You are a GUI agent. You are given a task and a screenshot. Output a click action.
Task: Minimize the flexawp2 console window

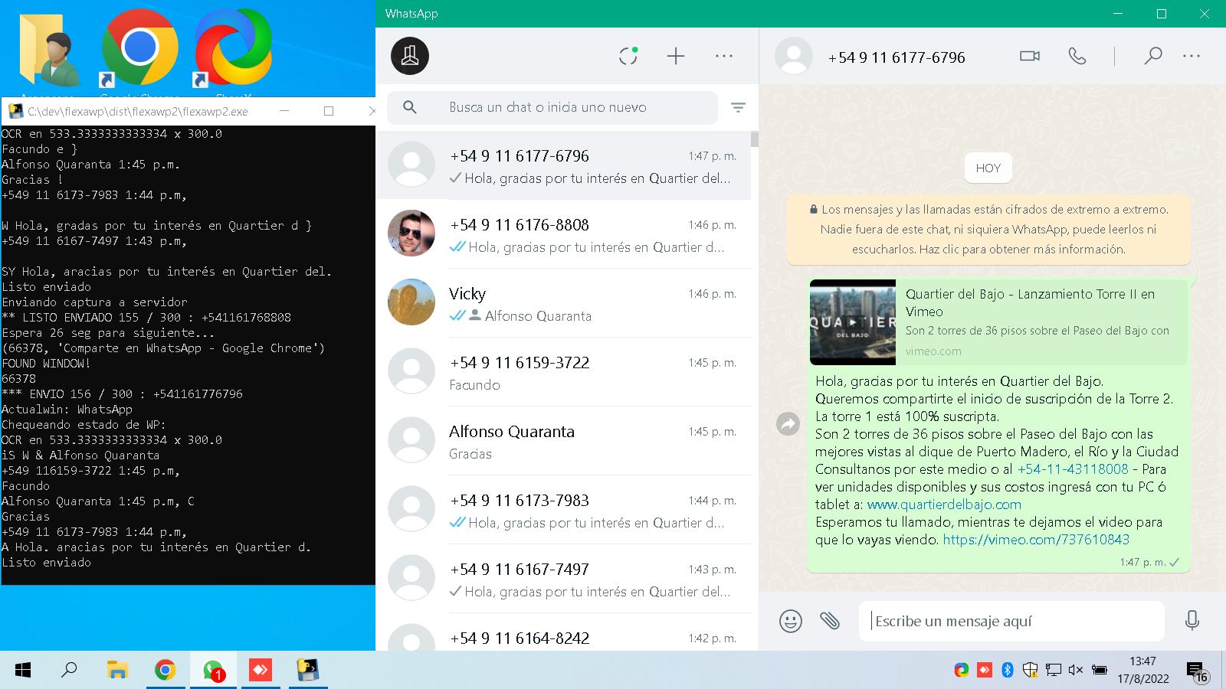tap(284, 111)
